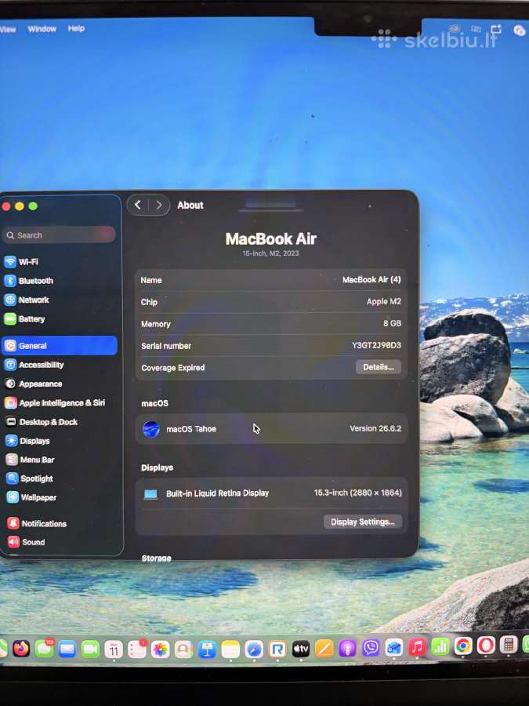This screenshot has height=706, width=529.
Task: Launch Firefox from the Dock
Action: [21, 649]
